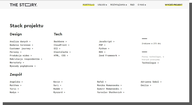
Task: Open Zend Framework link
Action: click(109, 56)
